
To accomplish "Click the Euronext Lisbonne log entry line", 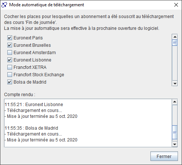I will coord(34,105).
